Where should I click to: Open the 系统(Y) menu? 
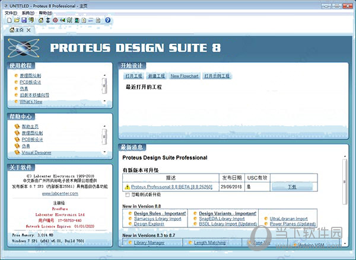pos(28,13)
